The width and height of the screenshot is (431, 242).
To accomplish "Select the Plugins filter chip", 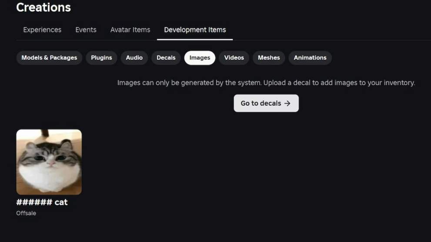I will click(x=101, y=58).
